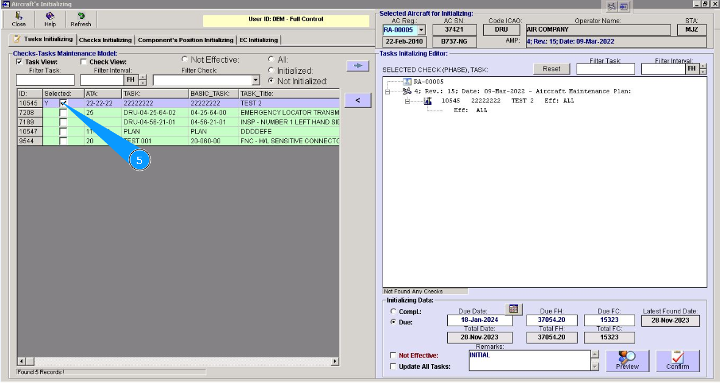Click the Reset button
The image size is (720, 386).
coord(551,69)
